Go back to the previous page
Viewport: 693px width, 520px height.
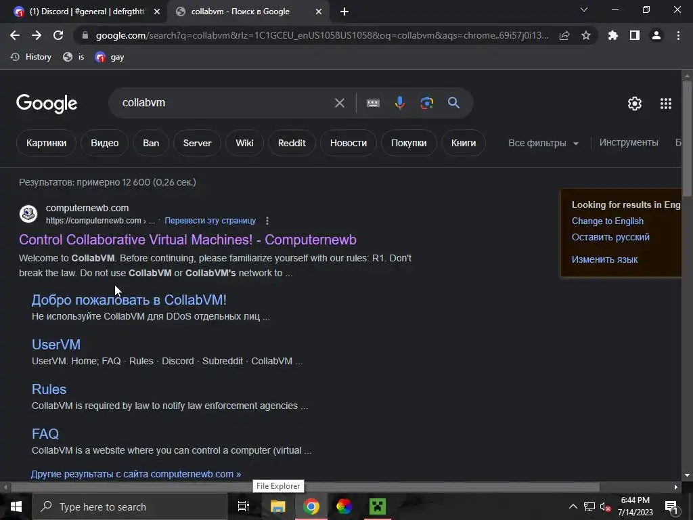tap(15, 35)
